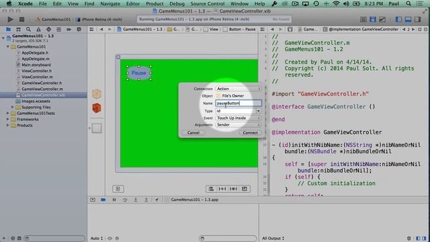Image resolution: width=430 pixels, height=242 pixels.
Task: Open the Pin constraints button
Action: [x=222, y=189]
